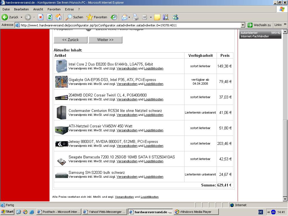Click the Edit with Word icon
The width and height of the screenshot is (288, 216).
[x=145, y=17]
